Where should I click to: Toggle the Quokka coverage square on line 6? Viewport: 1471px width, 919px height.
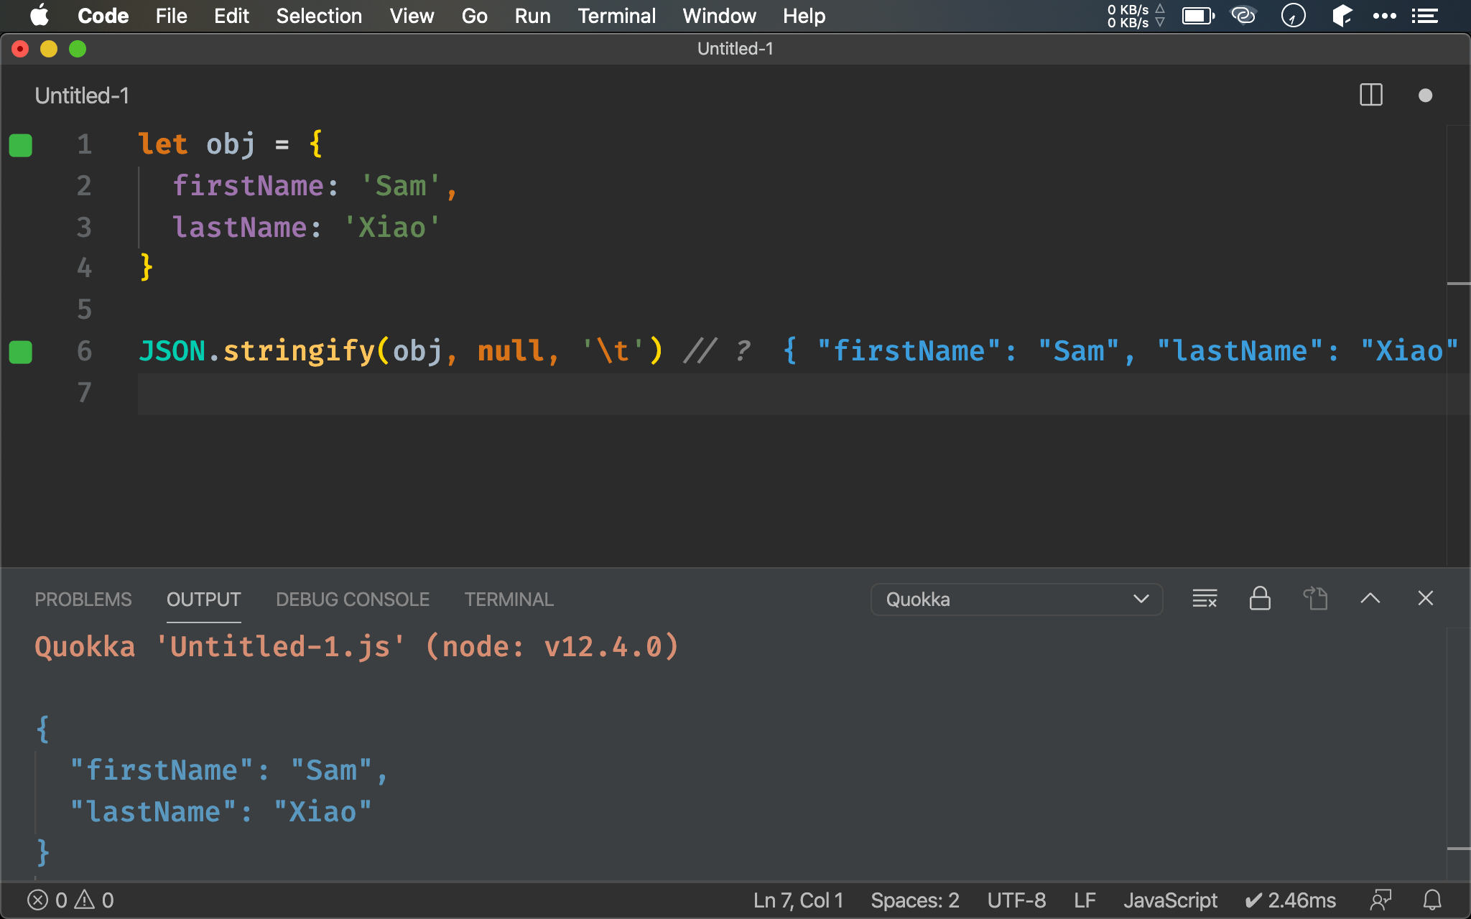pos(21,352)
